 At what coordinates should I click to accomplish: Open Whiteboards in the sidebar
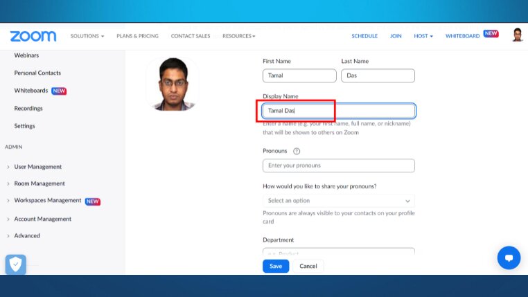pyautogui.click(x=31, y=91)
